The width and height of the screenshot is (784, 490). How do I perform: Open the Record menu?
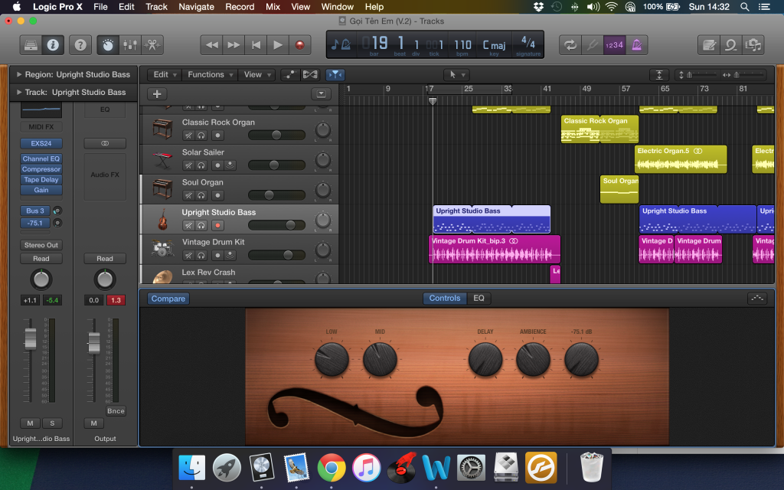click(240, 6)
